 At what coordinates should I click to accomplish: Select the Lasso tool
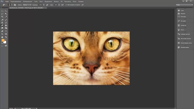click(2, 14)
